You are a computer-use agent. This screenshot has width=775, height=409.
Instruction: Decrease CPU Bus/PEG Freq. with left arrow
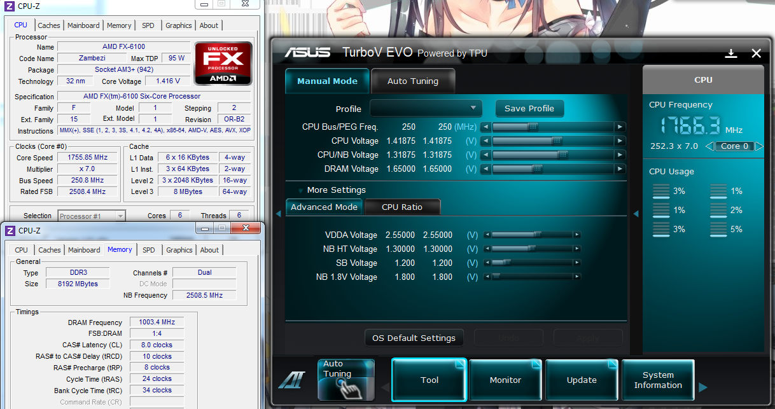[486, 127]
